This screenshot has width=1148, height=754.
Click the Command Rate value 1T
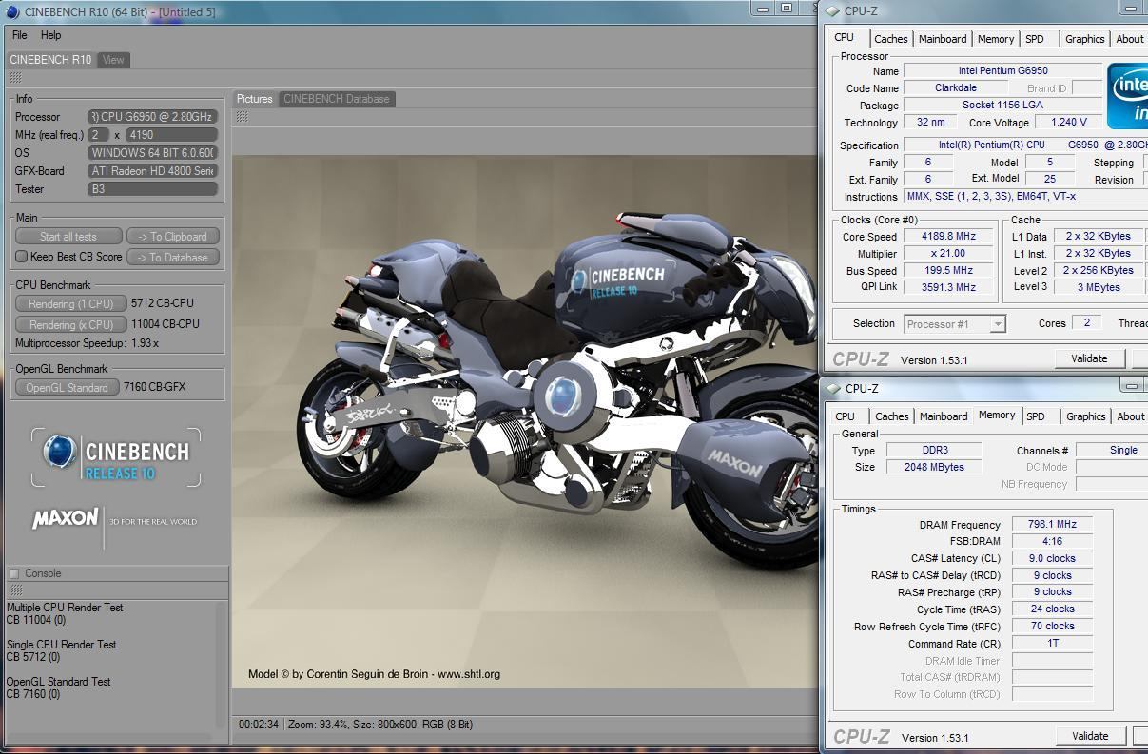coord(1052,644)
